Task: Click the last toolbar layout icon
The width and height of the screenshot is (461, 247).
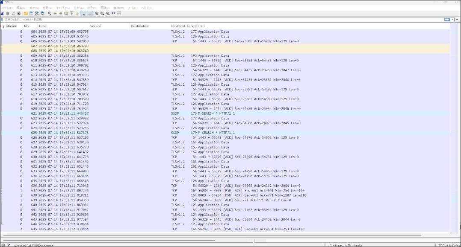Action: [x=119, y=14]
